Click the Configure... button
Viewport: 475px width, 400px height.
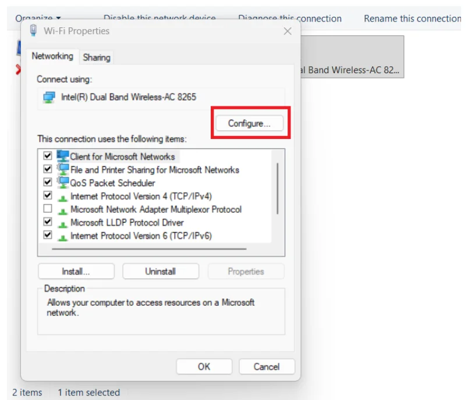pyautogui.click(x=250, y=123)
